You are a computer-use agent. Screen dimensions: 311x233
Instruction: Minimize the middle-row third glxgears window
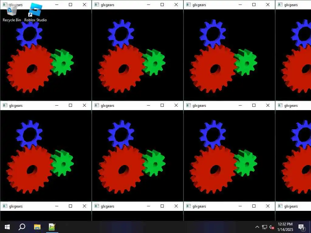click(x=240, y=105)
